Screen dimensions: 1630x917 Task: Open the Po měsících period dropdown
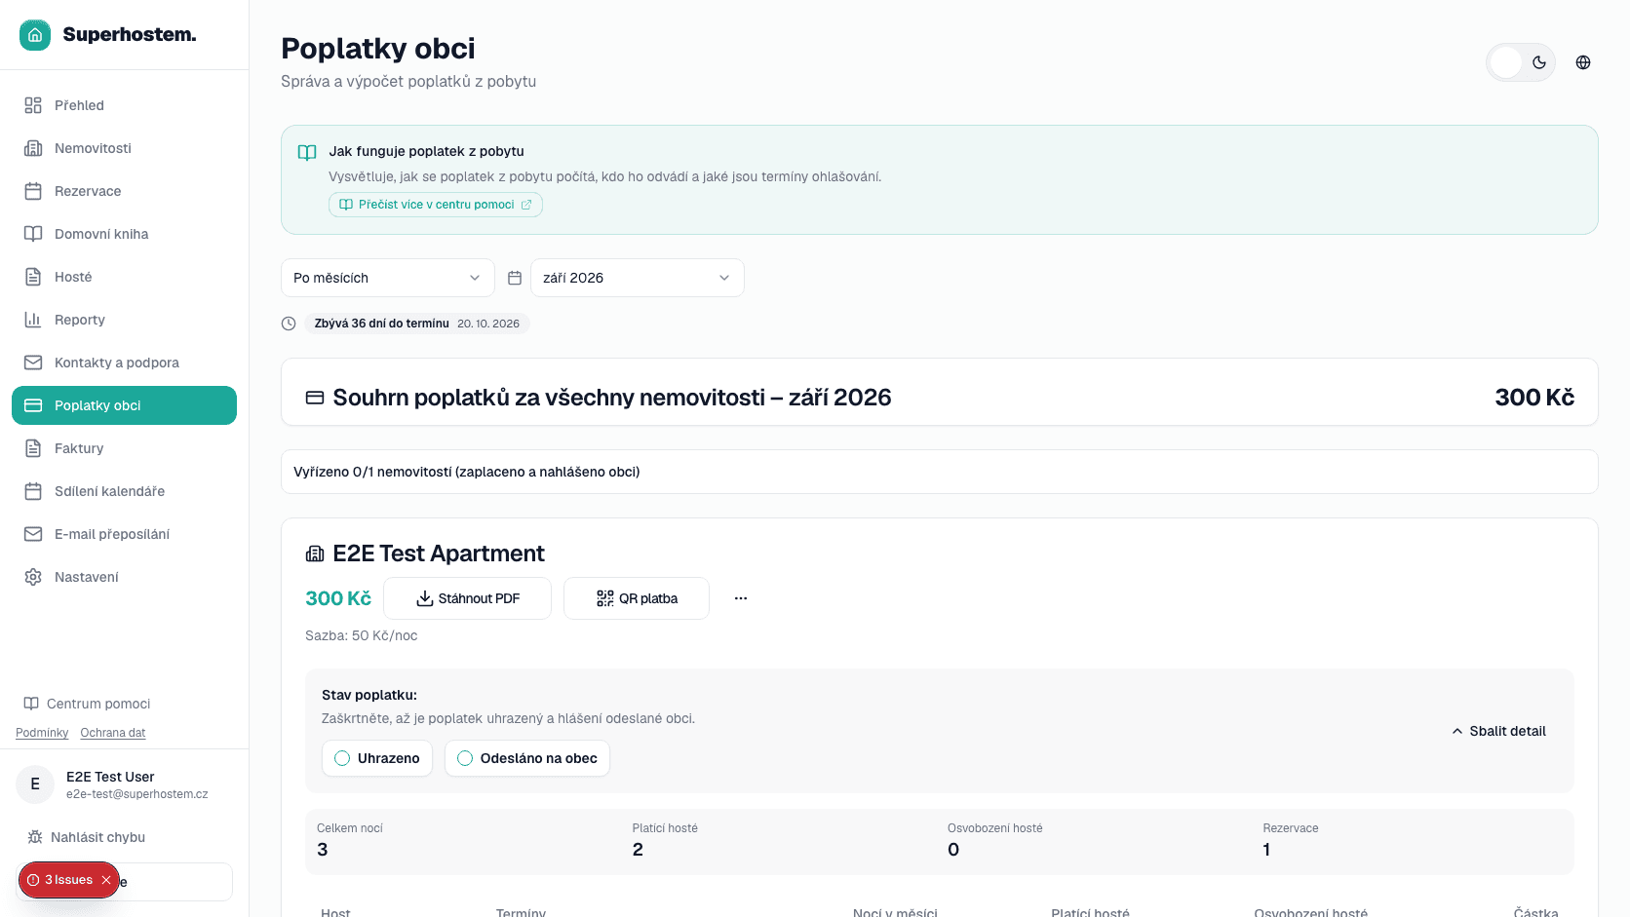click(x=388, y=278)
